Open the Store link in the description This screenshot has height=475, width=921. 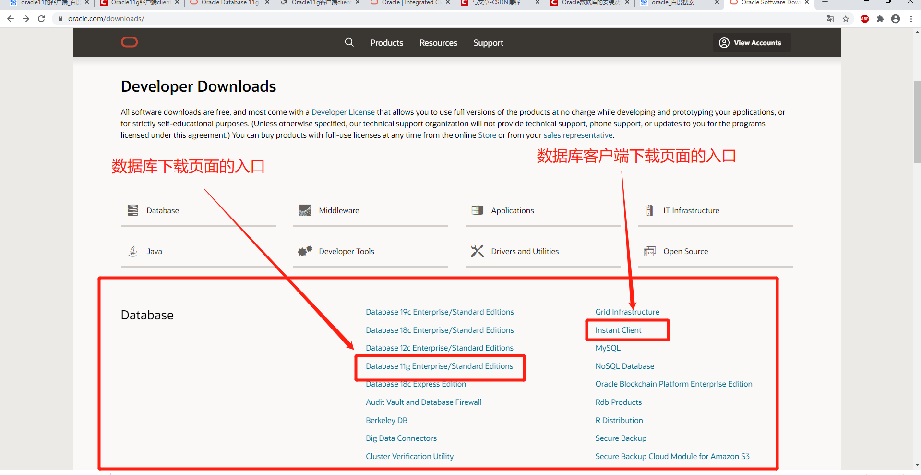[x=487, y=135]
